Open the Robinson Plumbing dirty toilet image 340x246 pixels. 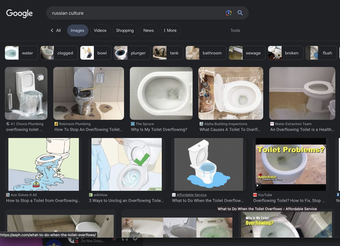pos(89,93)
